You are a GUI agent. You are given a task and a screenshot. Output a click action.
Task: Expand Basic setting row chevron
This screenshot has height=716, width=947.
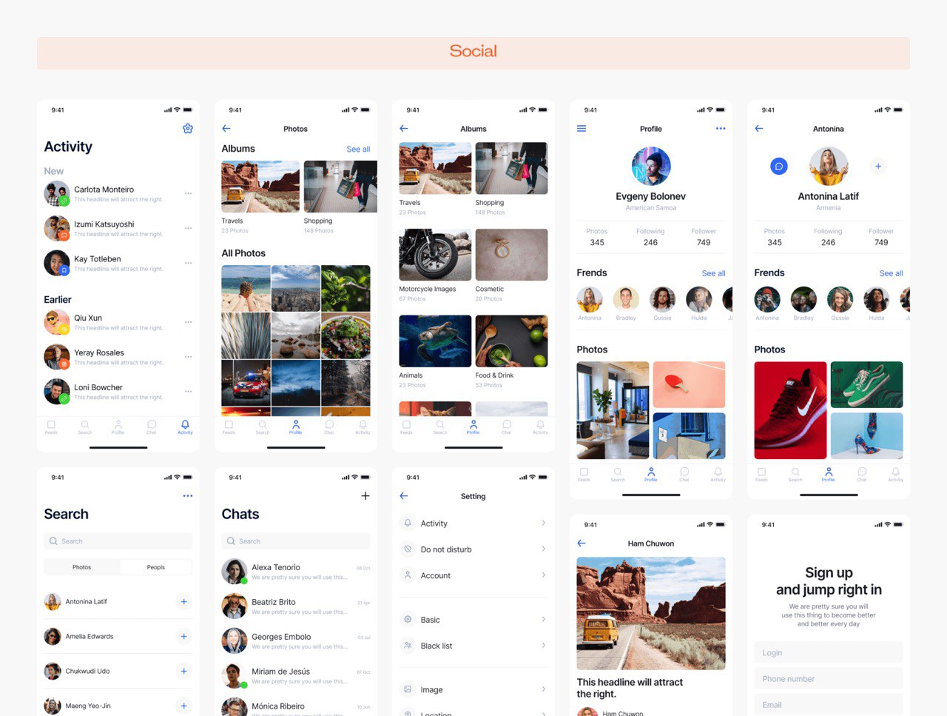coord(544,619)
